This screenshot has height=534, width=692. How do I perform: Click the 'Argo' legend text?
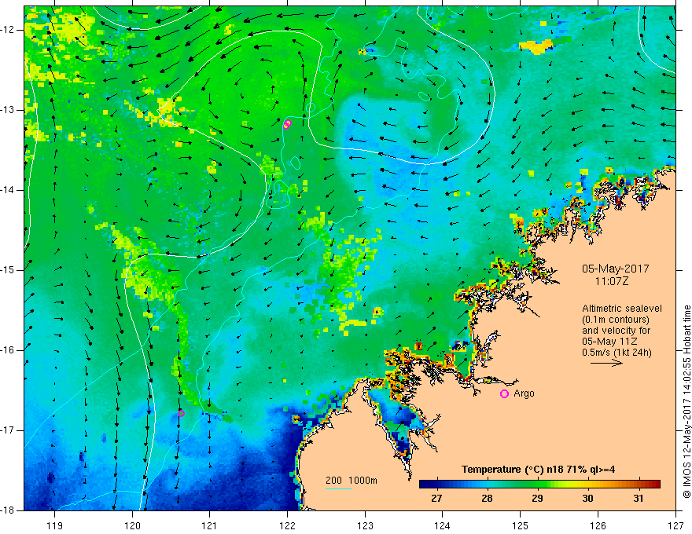tap(524, 393)
